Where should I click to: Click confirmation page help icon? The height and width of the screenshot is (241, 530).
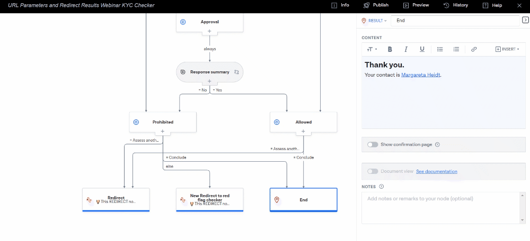[437, 145]
